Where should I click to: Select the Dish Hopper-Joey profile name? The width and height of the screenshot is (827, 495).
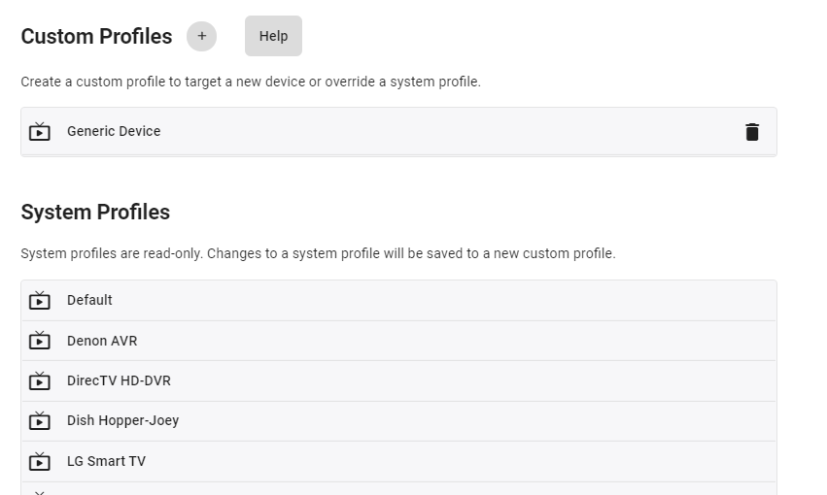click(x=122, y=420)
